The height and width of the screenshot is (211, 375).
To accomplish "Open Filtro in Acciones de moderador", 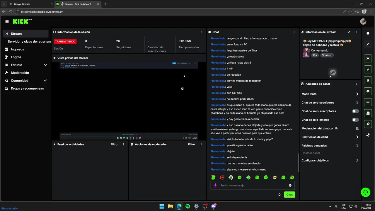I will 191,144.
